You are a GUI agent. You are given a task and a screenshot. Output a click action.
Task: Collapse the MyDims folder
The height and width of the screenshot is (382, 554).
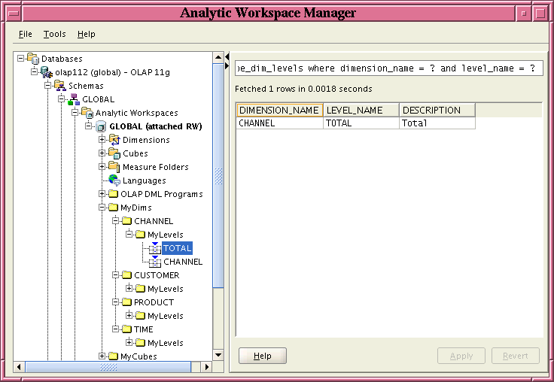(x=102, y=208)
